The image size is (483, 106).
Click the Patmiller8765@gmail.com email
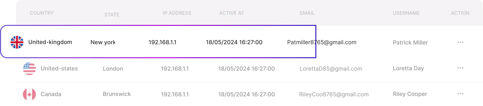tap(322, 42)
